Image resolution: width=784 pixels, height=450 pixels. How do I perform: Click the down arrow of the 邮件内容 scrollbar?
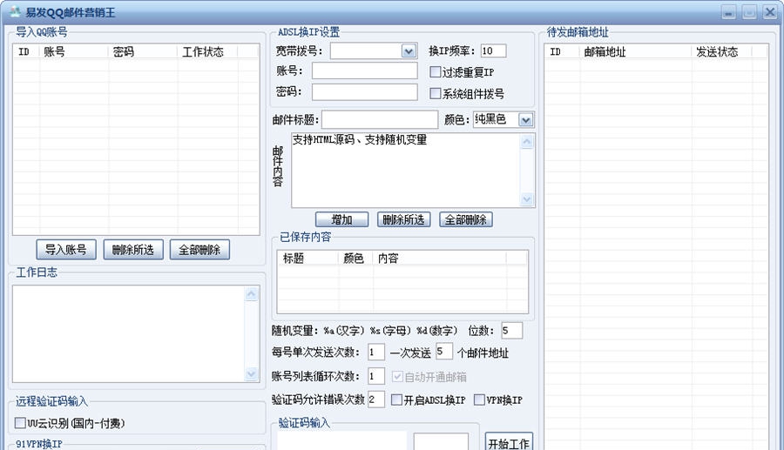pos(527,199)
